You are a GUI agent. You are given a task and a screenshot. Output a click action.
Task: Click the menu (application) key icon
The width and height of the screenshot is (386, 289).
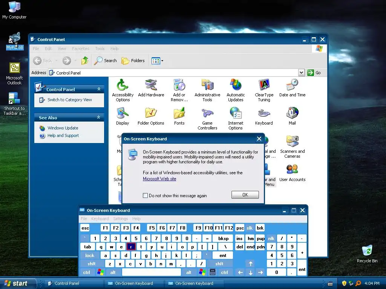point(213,272)
